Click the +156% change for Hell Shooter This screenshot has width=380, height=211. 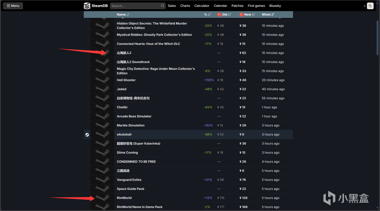209,80
